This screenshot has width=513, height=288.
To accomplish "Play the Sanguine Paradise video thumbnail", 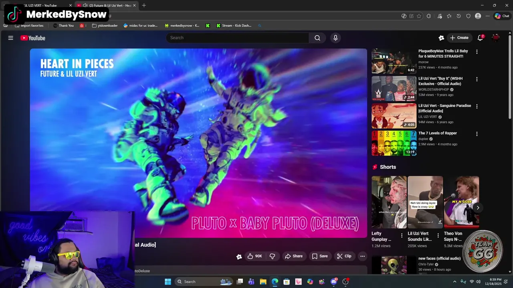I will 394,116.
